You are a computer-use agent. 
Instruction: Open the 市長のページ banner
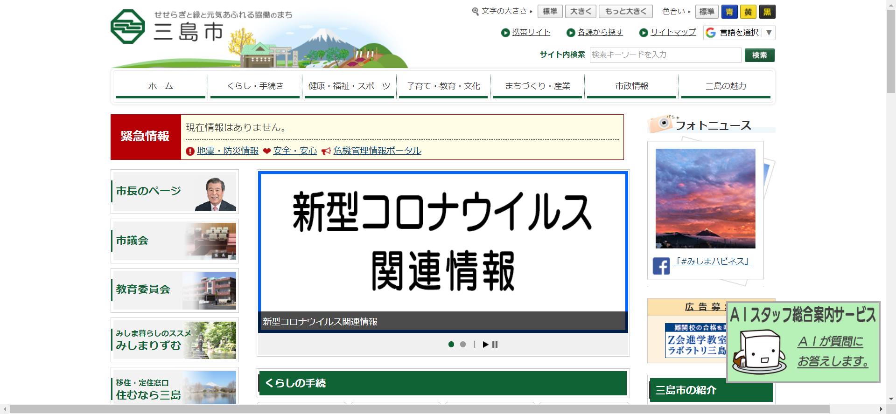point(175,192)
